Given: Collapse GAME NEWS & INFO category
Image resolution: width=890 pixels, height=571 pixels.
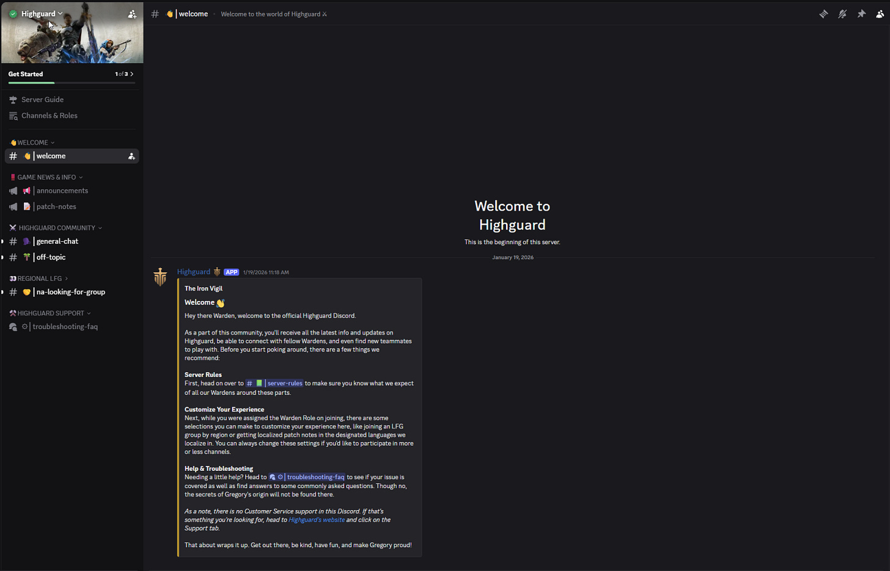Looking at the screenshot, I should (x=46, y=177).
